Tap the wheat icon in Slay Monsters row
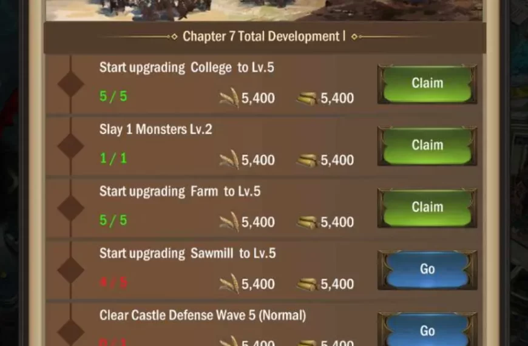Image resolution: width=528 pixels, height=346 pixels. pos(229,160)
